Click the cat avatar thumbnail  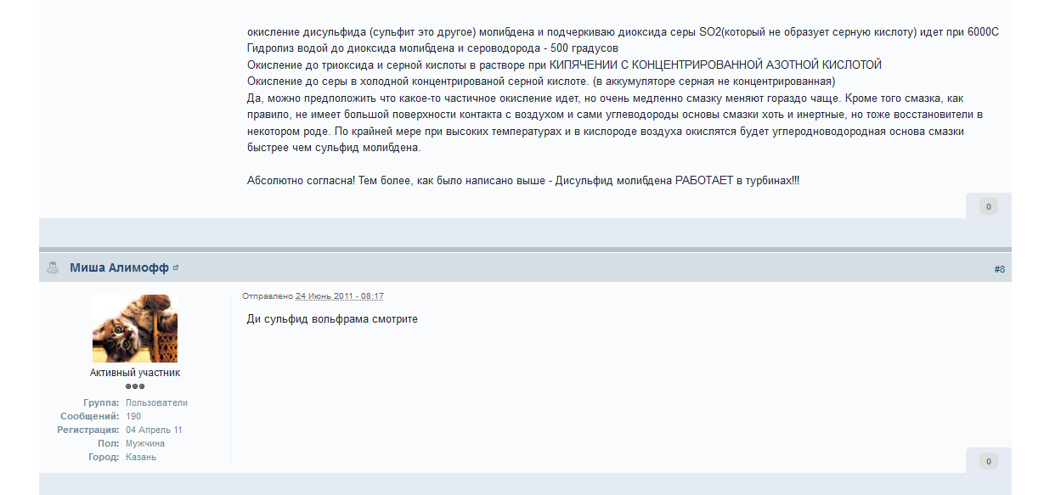pyautogui.click(x=135, y=329)
